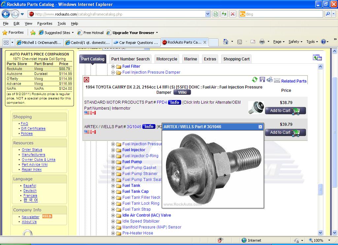This screenshot has height=245, width=338.
Task: Click the browser Stop button
Action: tap(233, 14)
